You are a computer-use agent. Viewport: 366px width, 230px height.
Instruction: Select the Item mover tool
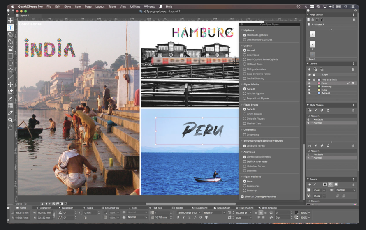10,21
